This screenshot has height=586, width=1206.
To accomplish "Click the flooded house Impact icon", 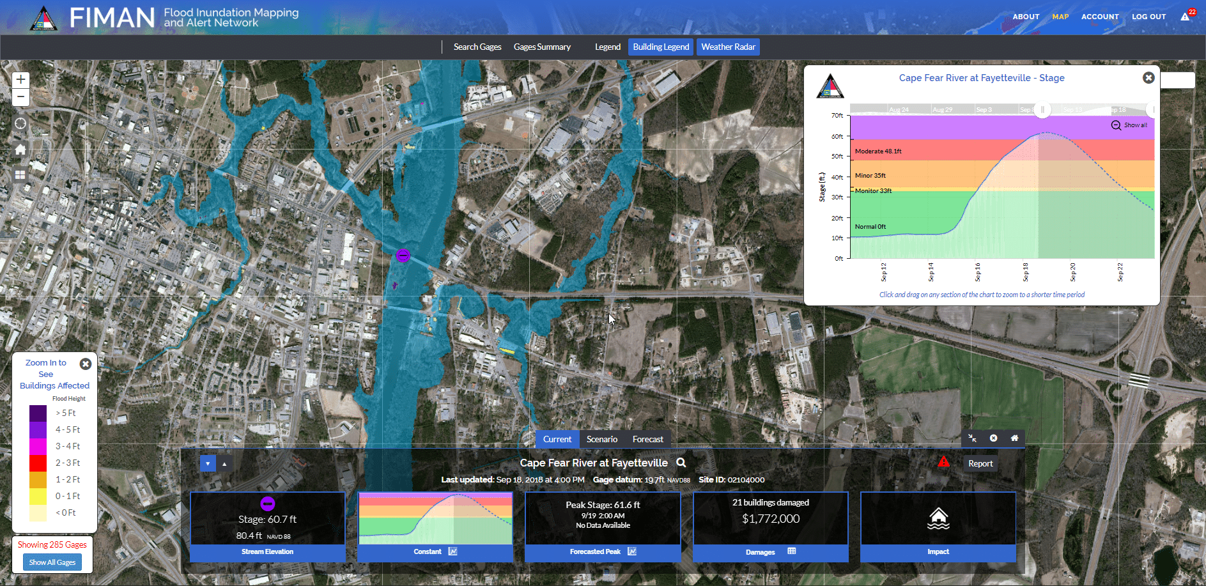I will coord(938,518).
